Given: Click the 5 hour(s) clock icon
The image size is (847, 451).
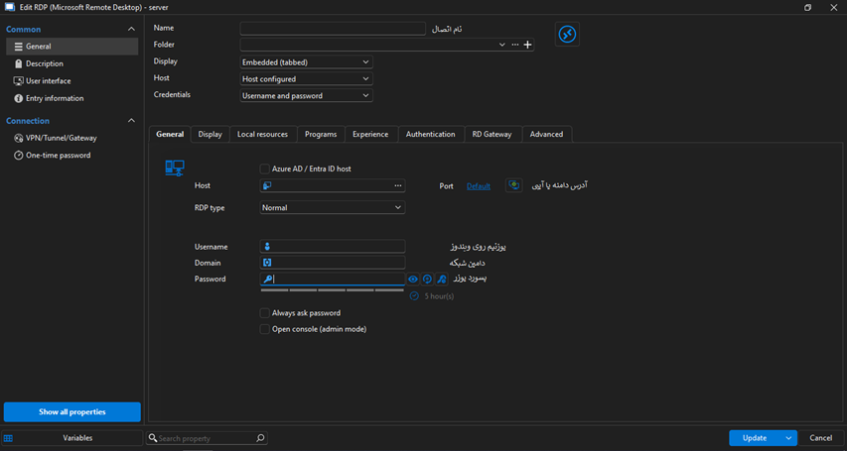Looking at the screenshot, I should pos(414,296).
